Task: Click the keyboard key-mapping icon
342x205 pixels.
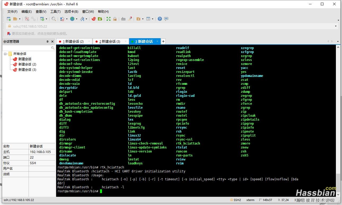Action: tap(123, 19)
